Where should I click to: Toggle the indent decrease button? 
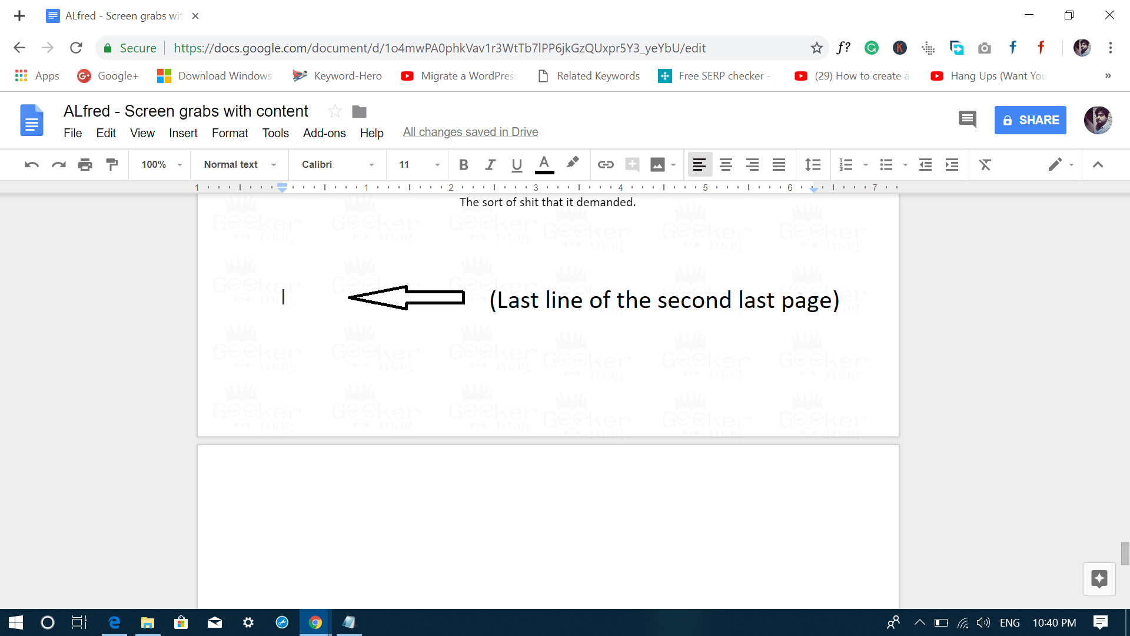pos(925,164)
